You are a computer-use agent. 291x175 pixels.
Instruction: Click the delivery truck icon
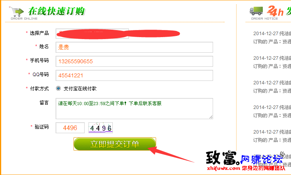(256, 11)
